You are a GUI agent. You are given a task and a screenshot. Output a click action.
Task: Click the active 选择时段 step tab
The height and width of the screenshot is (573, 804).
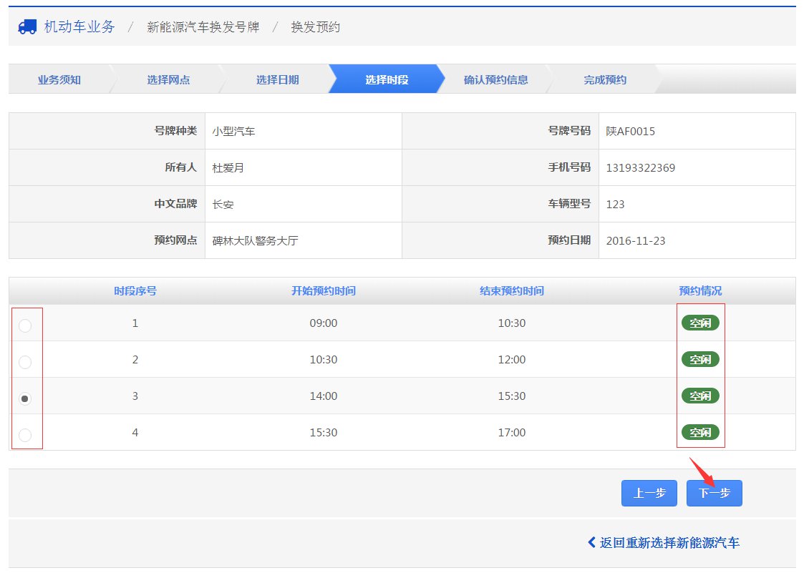(387, 79)
